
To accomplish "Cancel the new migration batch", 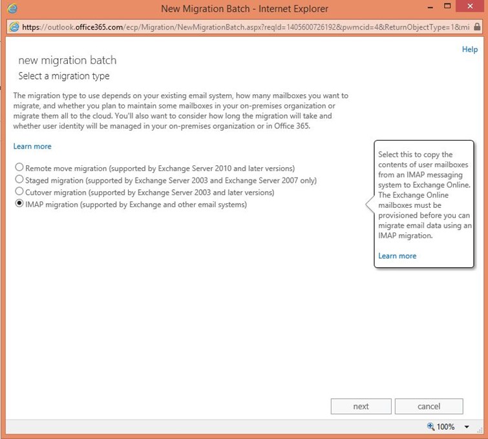I will 429,406.
